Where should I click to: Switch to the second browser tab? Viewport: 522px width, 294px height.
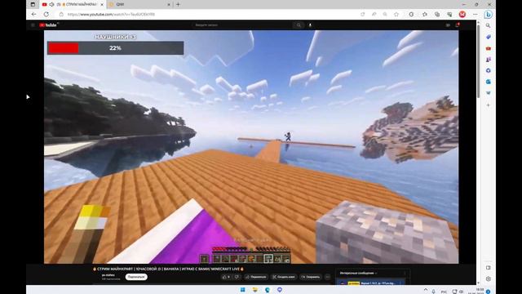pyautogui.click(x=139, y=4)
